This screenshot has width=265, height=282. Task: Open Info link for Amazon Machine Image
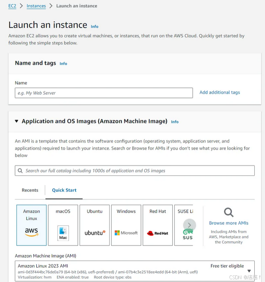click(175, 122)
